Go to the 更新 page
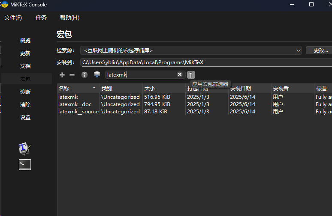 point(25,53)
